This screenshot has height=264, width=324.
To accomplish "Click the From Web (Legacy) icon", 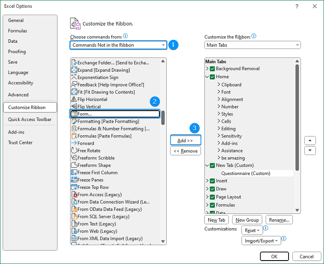I will click(74, 231).
